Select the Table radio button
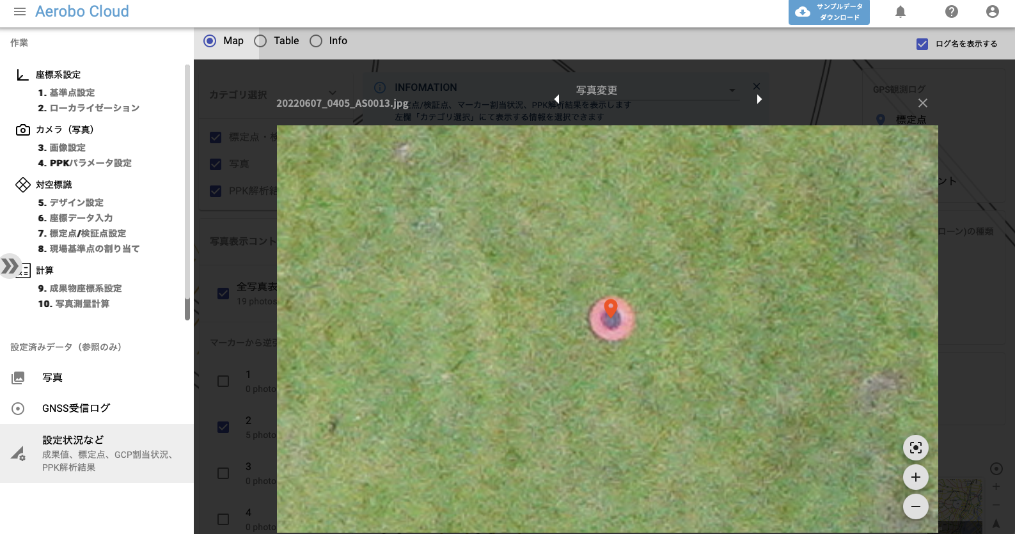This screenshot has width=1015, height=534. point(260,41)
